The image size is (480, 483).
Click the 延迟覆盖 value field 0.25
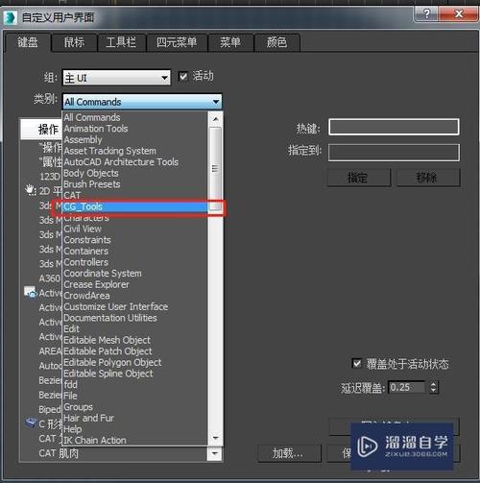406,387
